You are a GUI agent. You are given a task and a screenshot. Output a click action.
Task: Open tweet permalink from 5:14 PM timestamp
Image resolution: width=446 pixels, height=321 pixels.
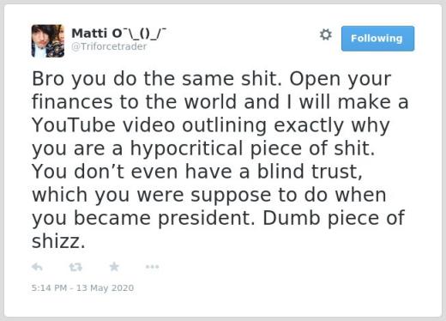[x=49, y=288]
